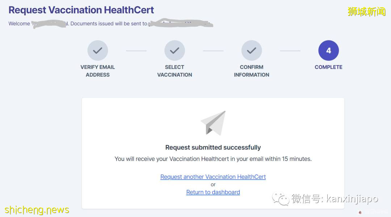Click the Verify Email Address step checkmark
The width and height of the screenshot is (391, 217).
97,51
